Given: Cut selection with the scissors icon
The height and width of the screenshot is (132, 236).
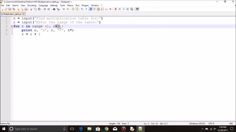Looking at the screenshot, I should coord(31,9).
